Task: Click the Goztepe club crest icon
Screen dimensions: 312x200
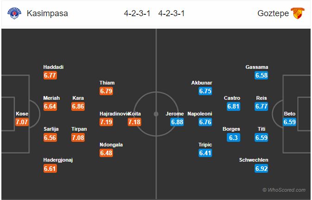Action: (x=298, y=13)
